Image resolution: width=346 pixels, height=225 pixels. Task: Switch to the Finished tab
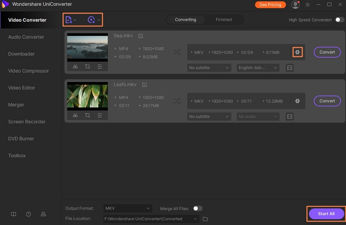[224, 20]
